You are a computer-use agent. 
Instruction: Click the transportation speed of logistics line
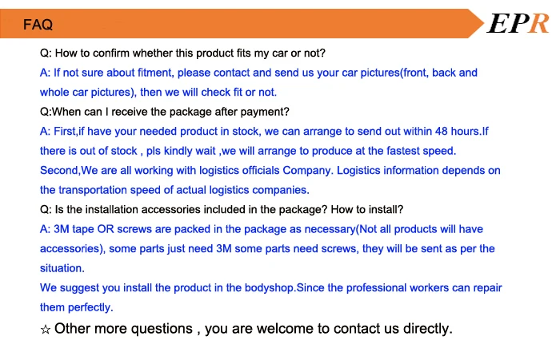click(x=174, y=190)
